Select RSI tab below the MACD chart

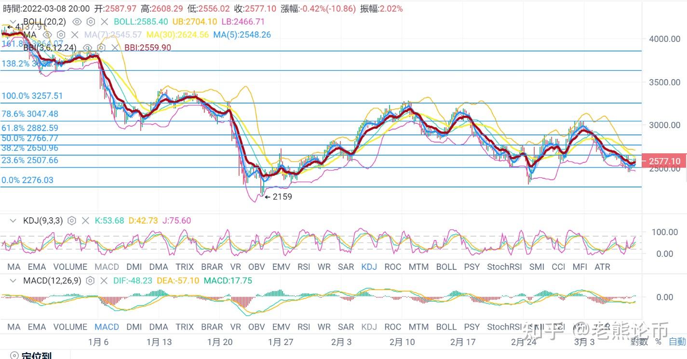[x=304, y=327]
